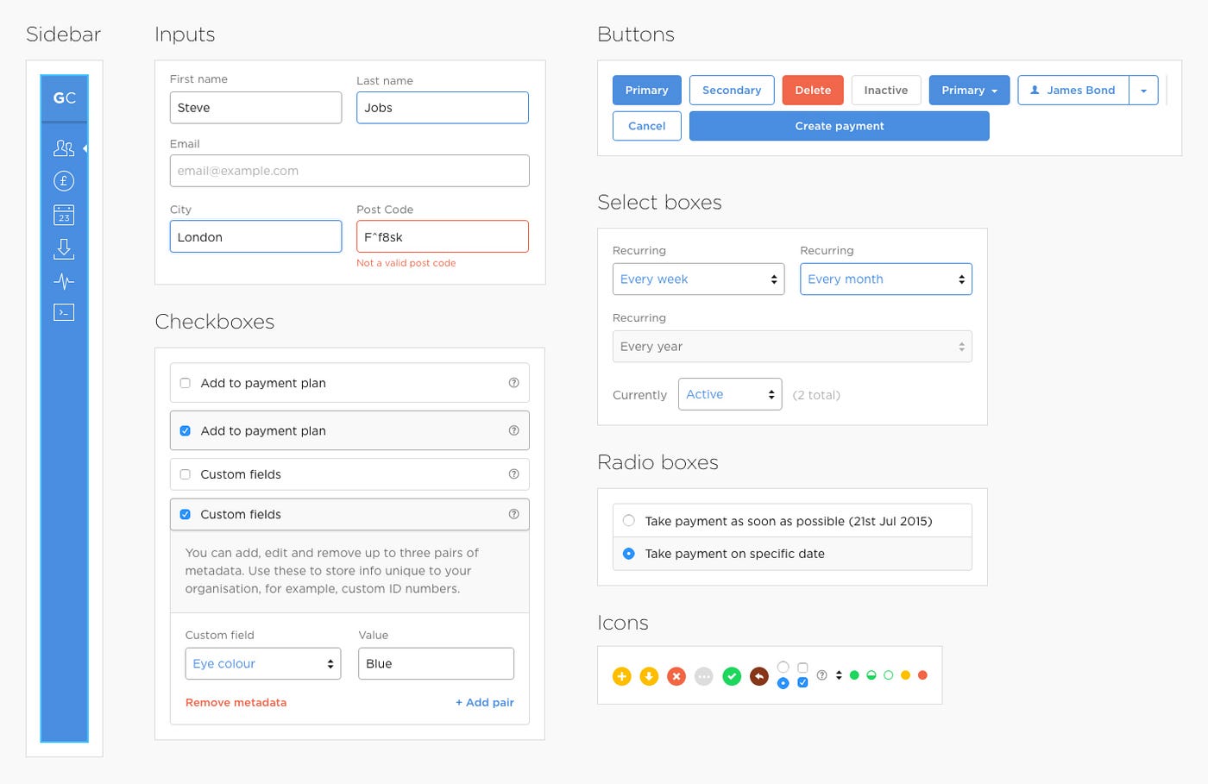The height and width of the screenshot is (784, 1208).
Task: Click the green checkmark icon in the Icons section
Action: tap(733, 676)
